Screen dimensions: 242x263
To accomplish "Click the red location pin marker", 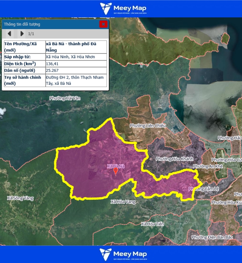I will click(115, 171).
